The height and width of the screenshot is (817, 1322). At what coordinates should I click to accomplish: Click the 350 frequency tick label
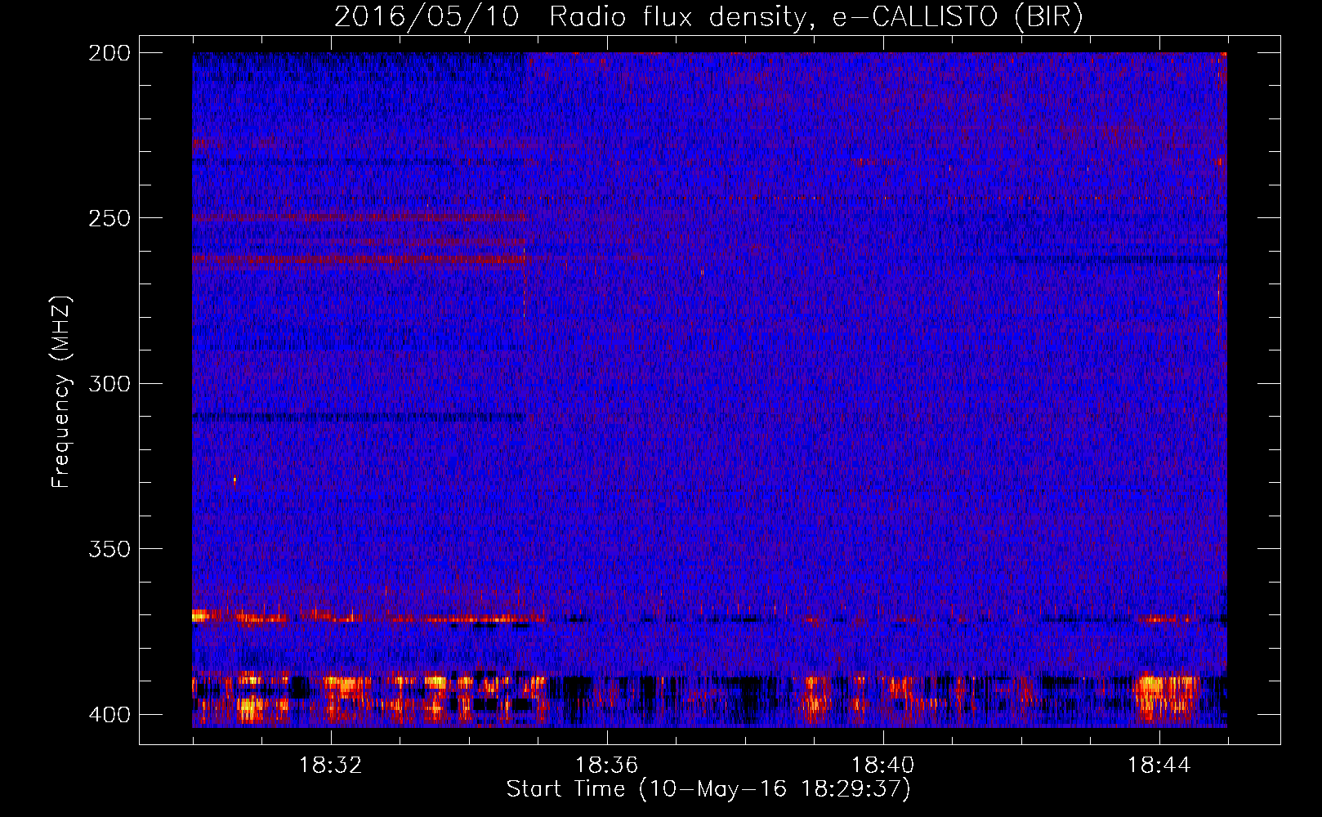109,549
